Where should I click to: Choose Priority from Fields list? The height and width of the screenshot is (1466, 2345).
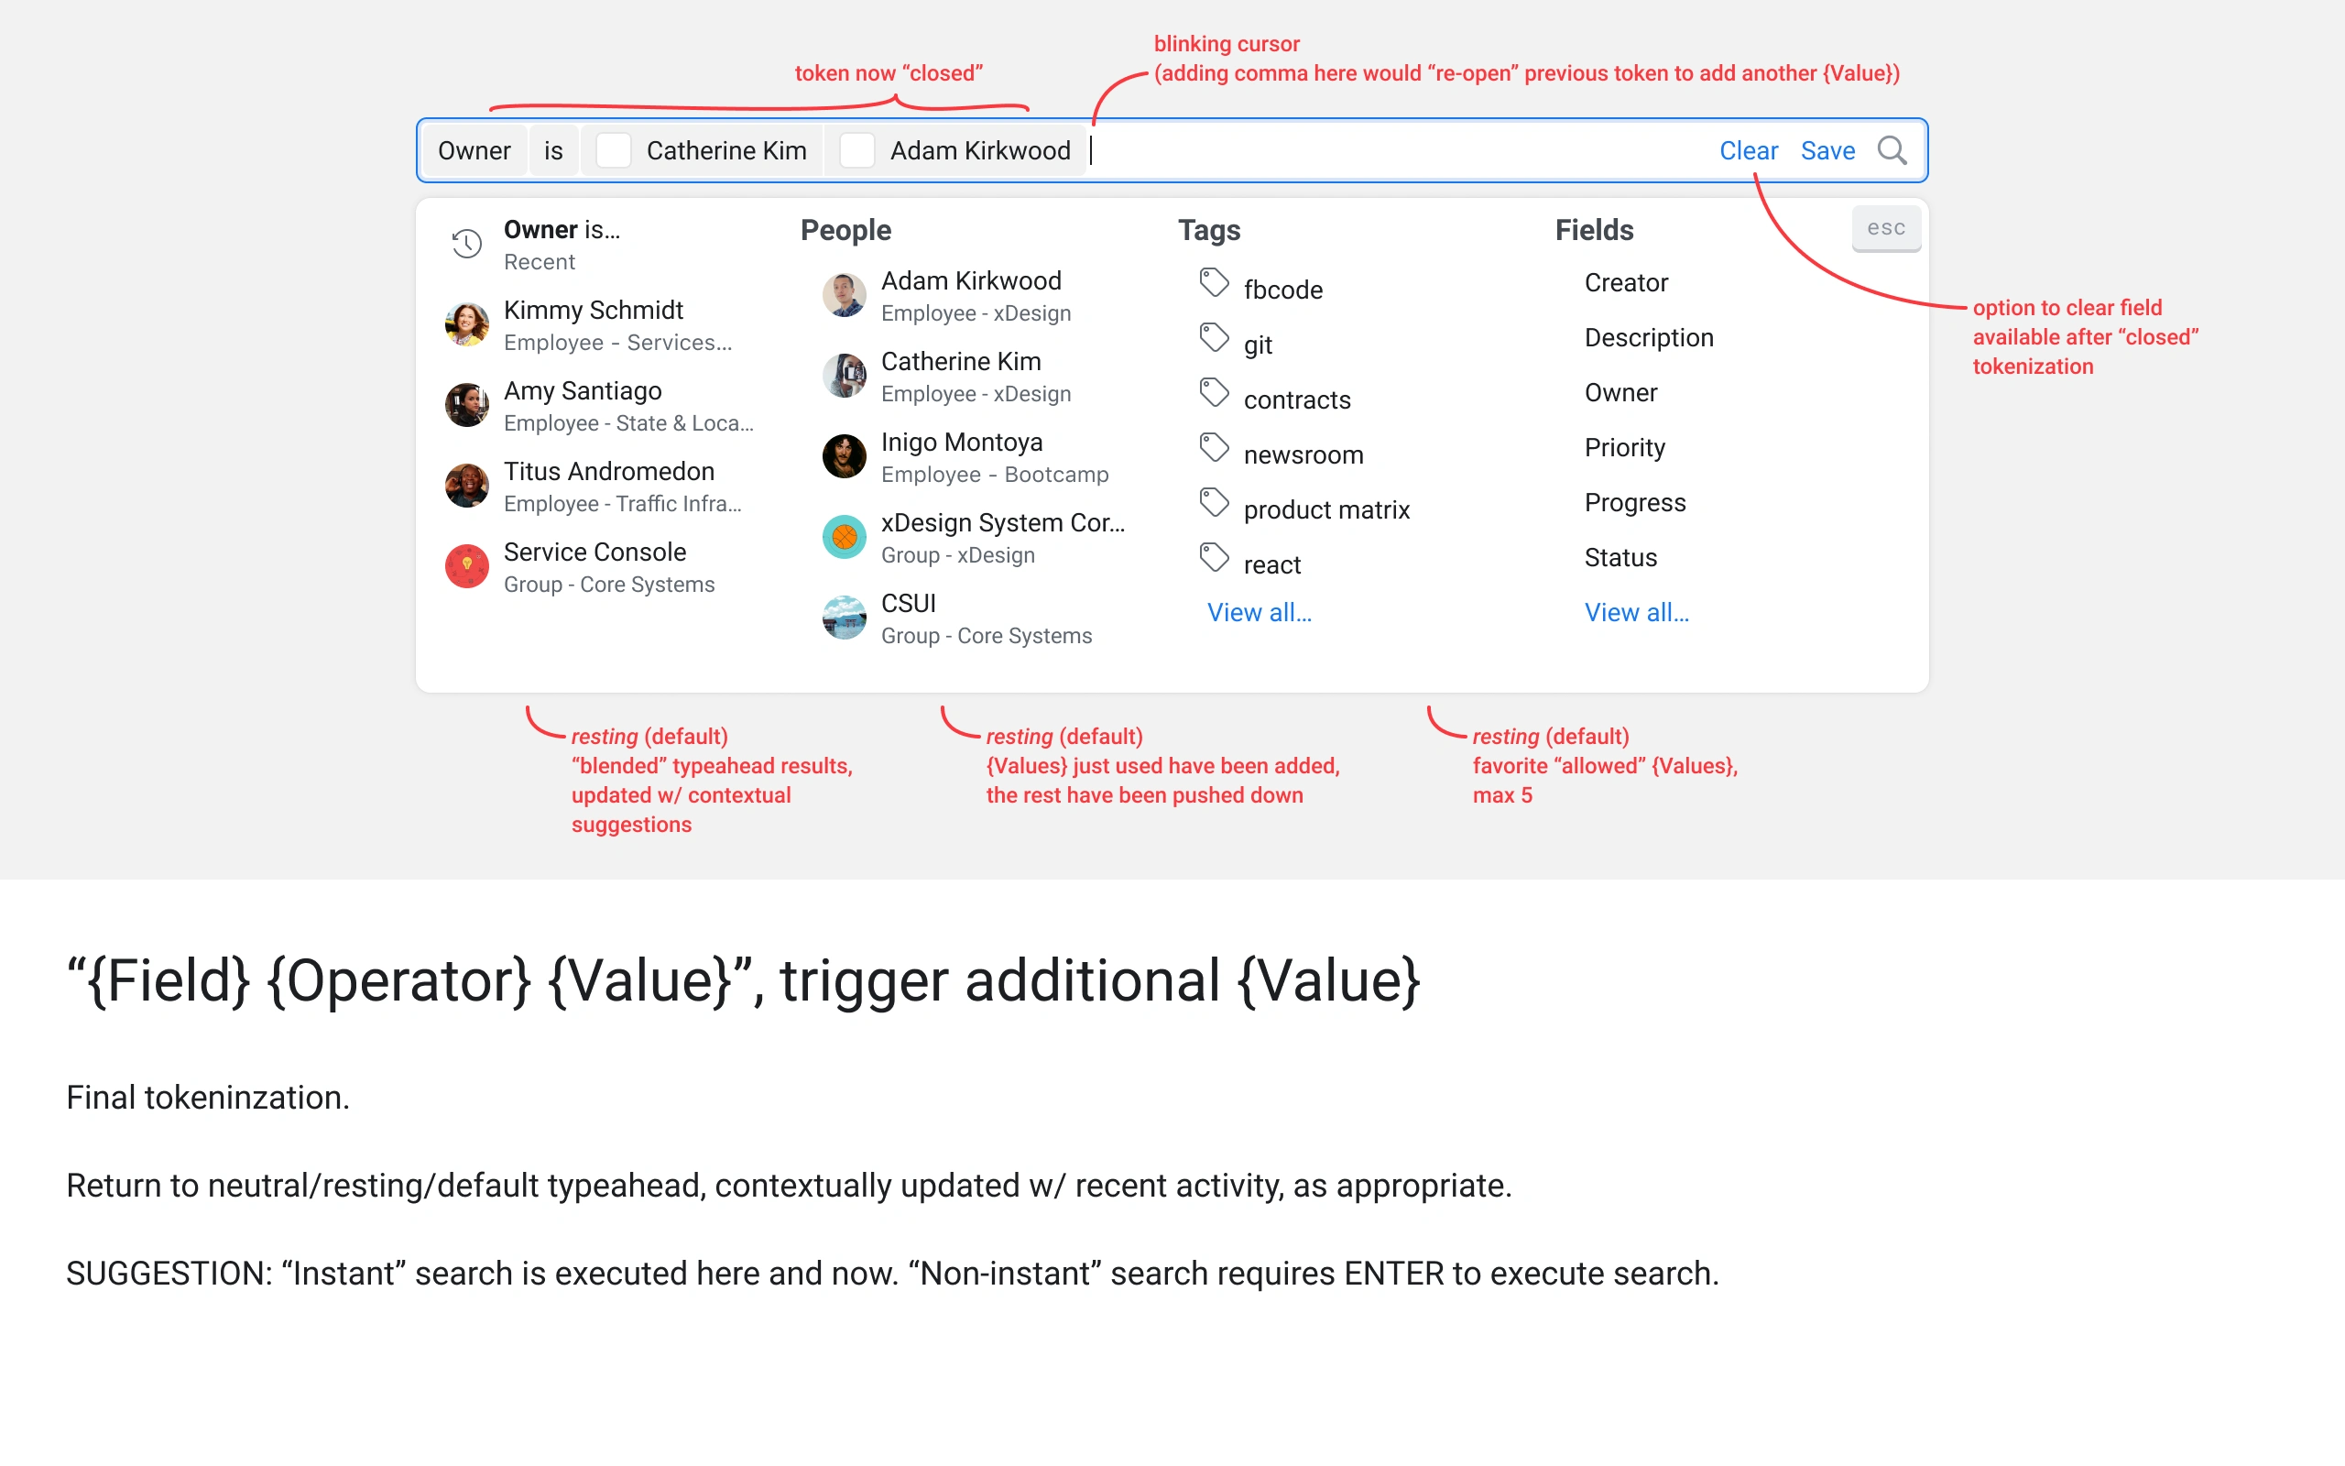click(x=1624, y=448)
